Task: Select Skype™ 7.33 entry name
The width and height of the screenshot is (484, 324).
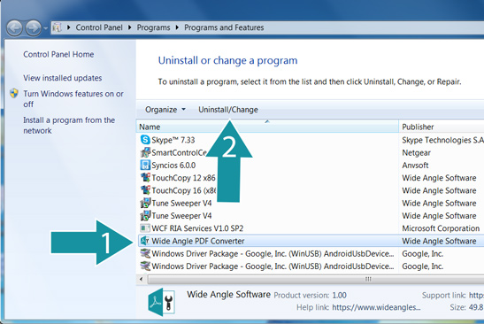Action: coord(173,140)
